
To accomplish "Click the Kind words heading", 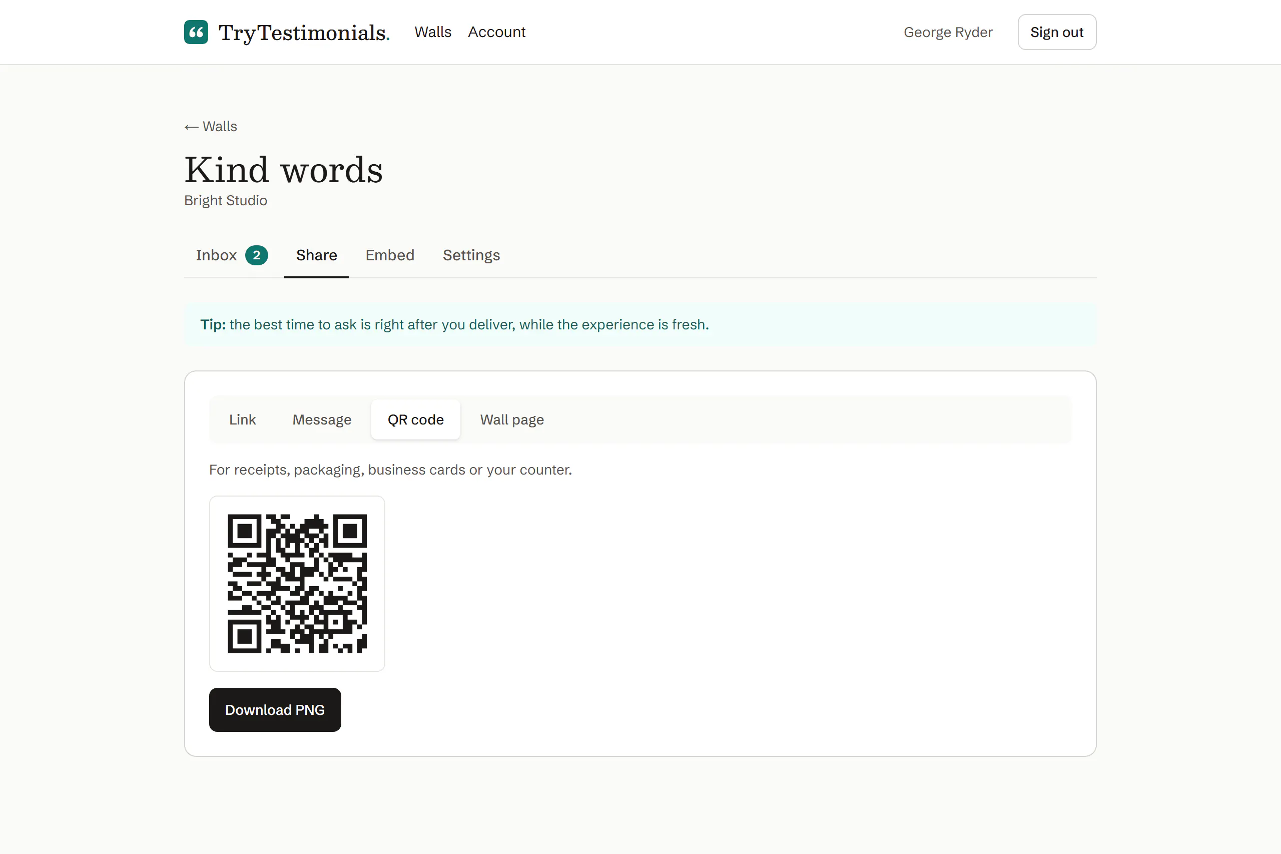I will (x=284, y=169).
